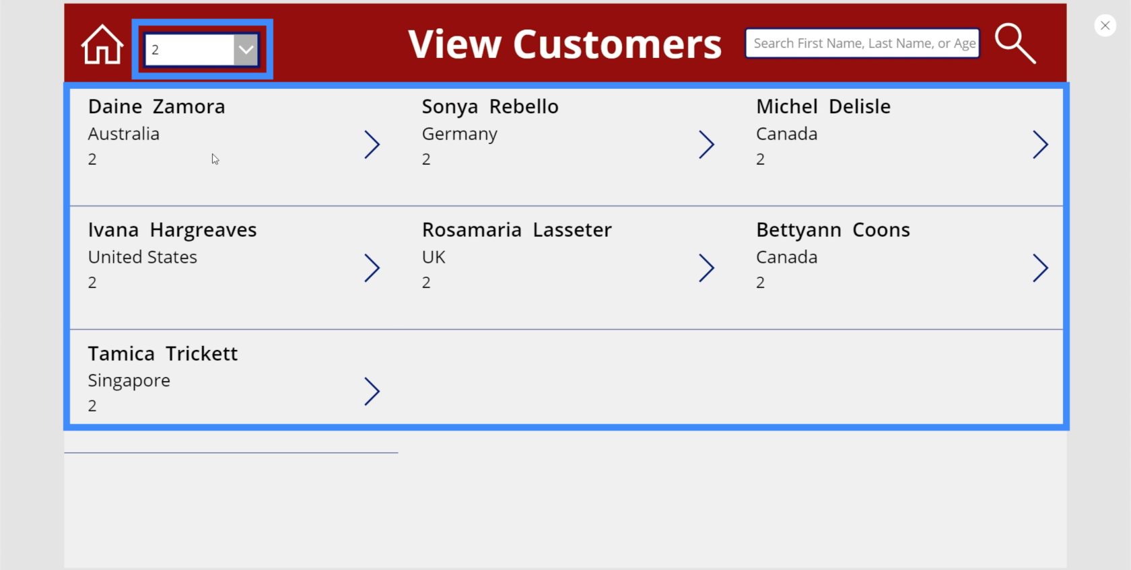This screenshot has width=1131, height=570.
Task: Click the View Customers title
Action: (x=565, y=44)
